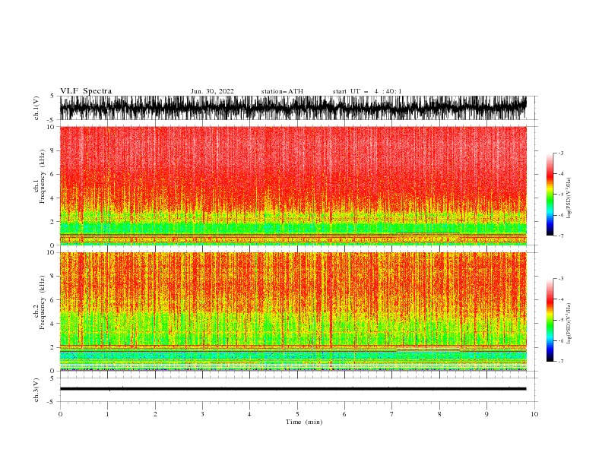Click the ch.1(V) waveform axis label
The image size is (602, 465).
[36, 108]
